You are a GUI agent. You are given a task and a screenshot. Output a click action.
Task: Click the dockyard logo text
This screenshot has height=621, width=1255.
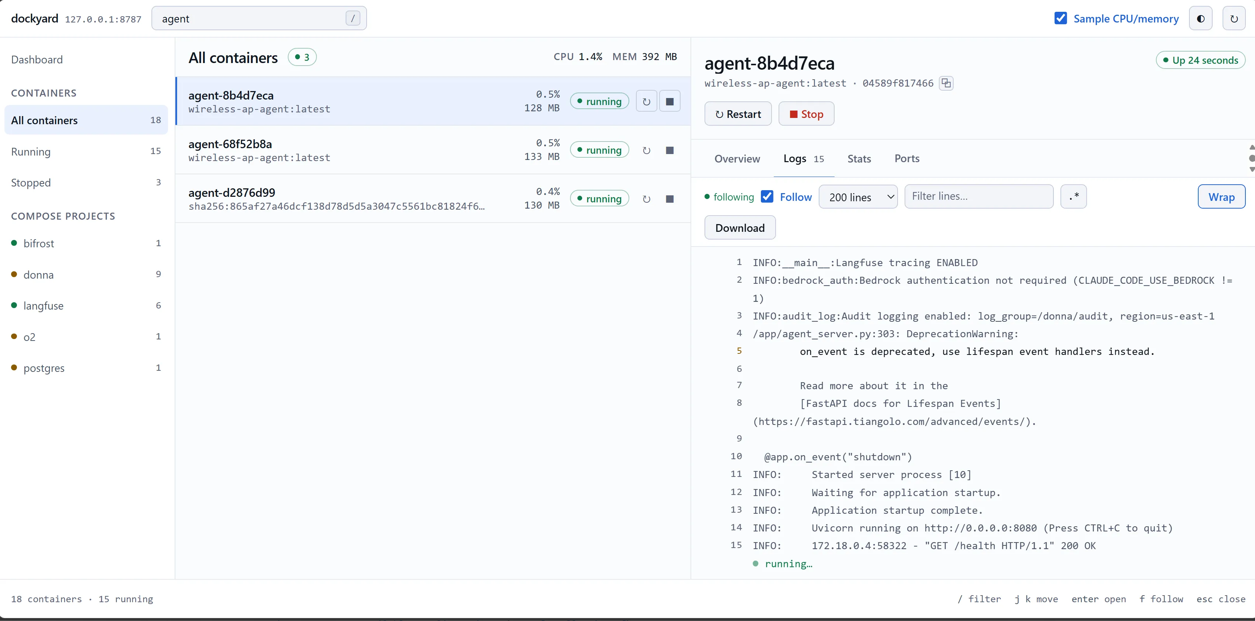tap(35, 18)
